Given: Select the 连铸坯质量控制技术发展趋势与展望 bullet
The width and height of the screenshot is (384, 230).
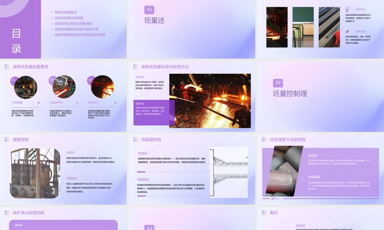Looking at the screenshot, I should (x=79, y=35).
